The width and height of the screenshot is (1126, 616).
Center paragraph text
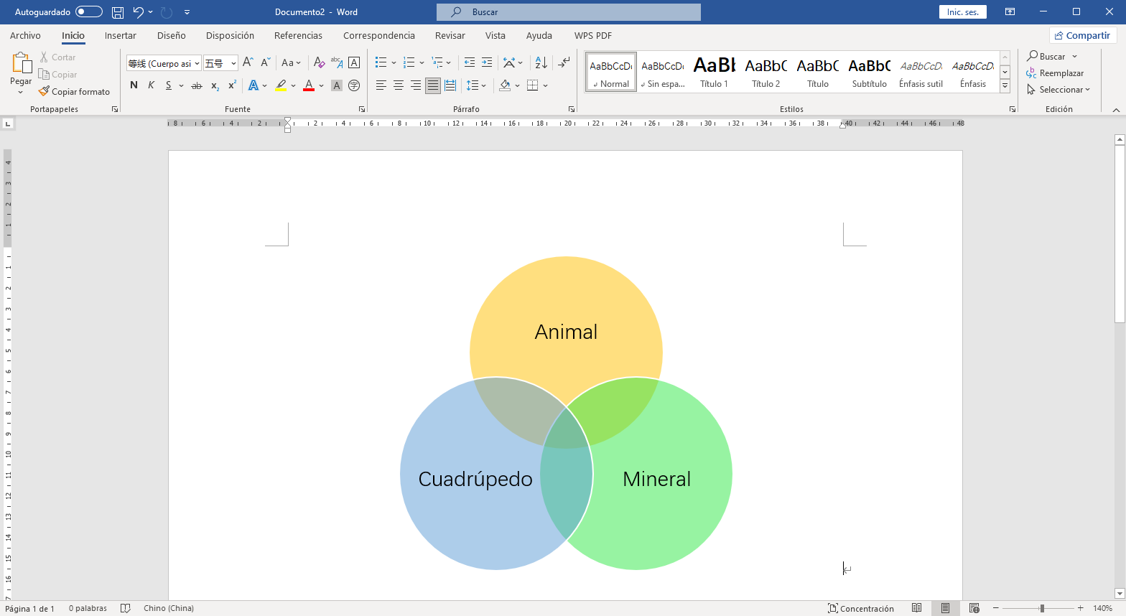point(399,85)
